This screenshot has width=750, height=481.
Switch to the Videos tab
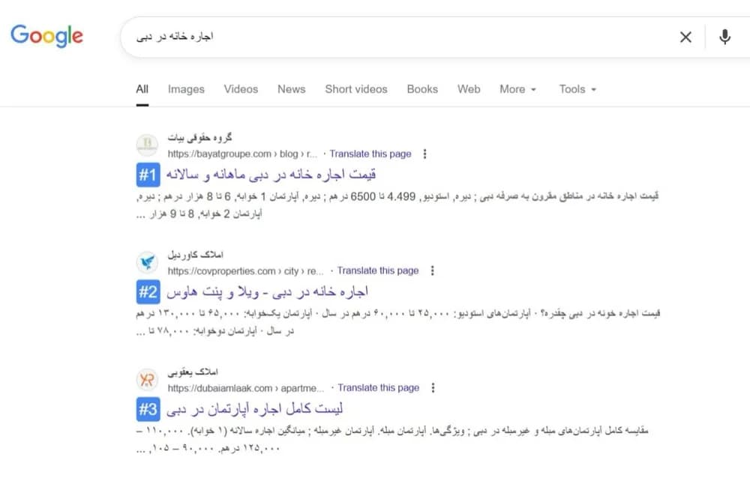pos(241,89)
